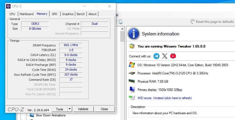Click the Slow Down Animations tree icon
The width and height of the screenshot is (235, 120).
coord(32,115)
